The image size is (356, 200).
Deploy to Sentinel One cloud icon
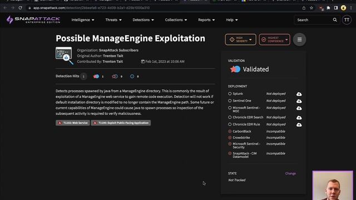coord(299,101)
